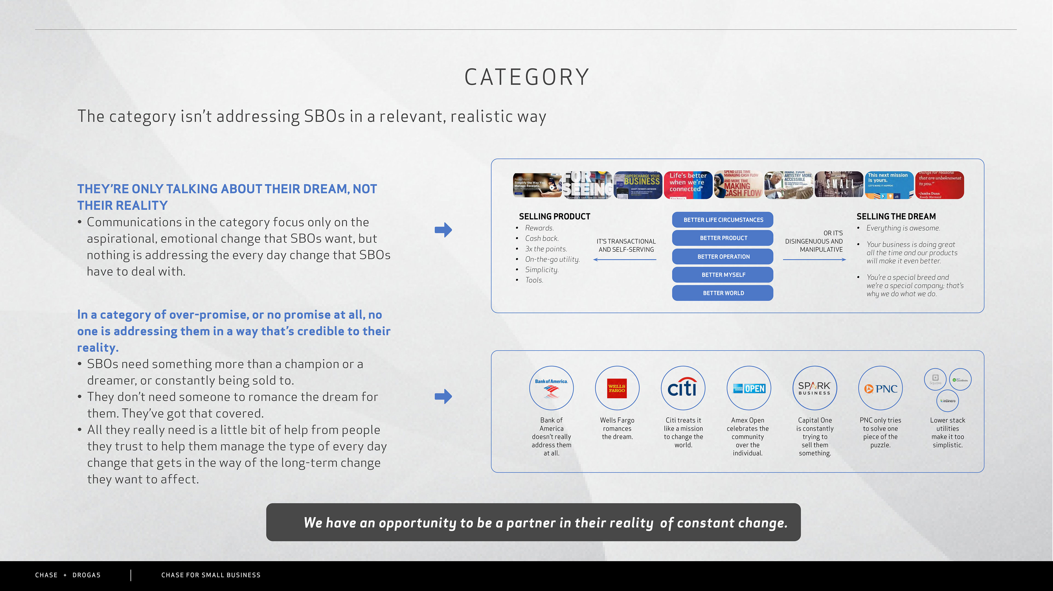Image resolution: width=1053 pixels, height=591 pixels.
Task: Click 'This next mission is yours' thumbnail
Action: [889, 185]
